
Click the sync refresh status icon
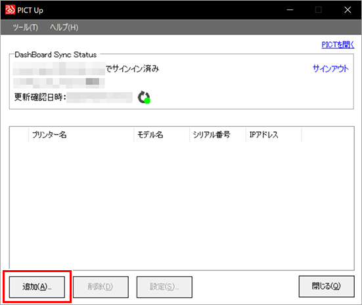(144, 97)
